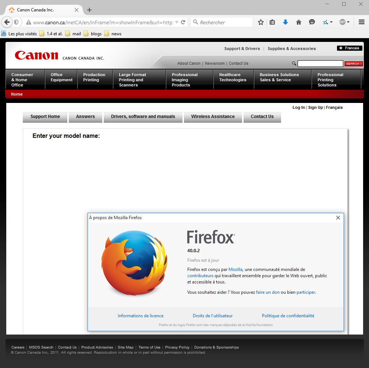Close the Canon Canada Inc. tab
The width and height of the screenshot is (369, 368).
click(x=77, y=10)
